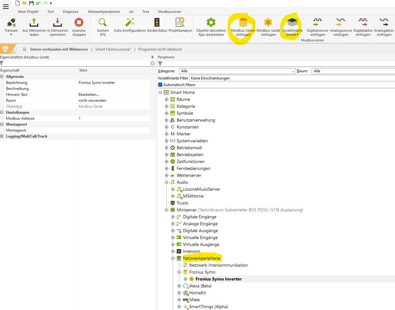
Task: Clear the Eigenschaften filter with the X
Action: 153,63
